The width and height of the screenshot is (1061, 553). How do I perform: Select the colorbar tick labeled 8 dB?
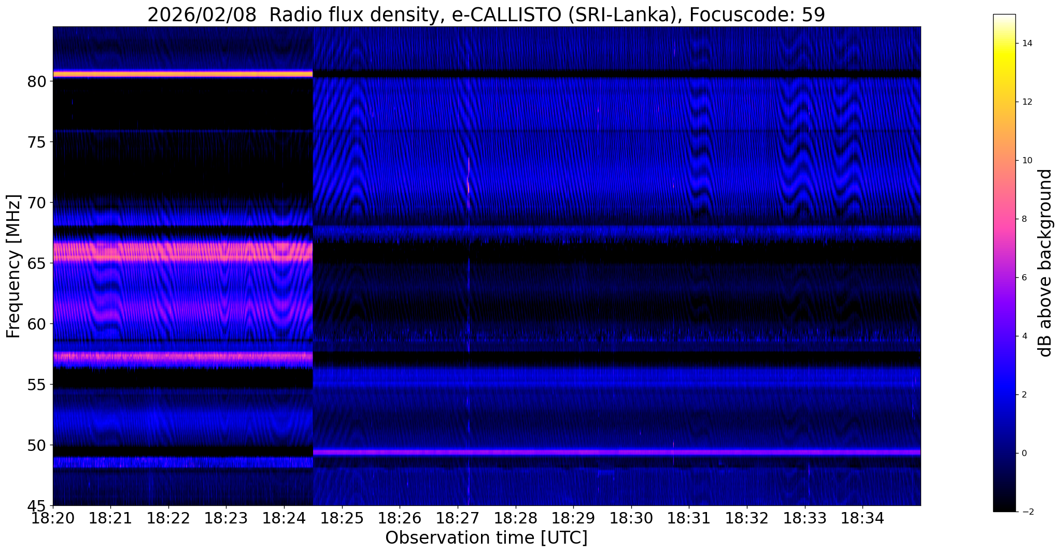pos(1024,219)
